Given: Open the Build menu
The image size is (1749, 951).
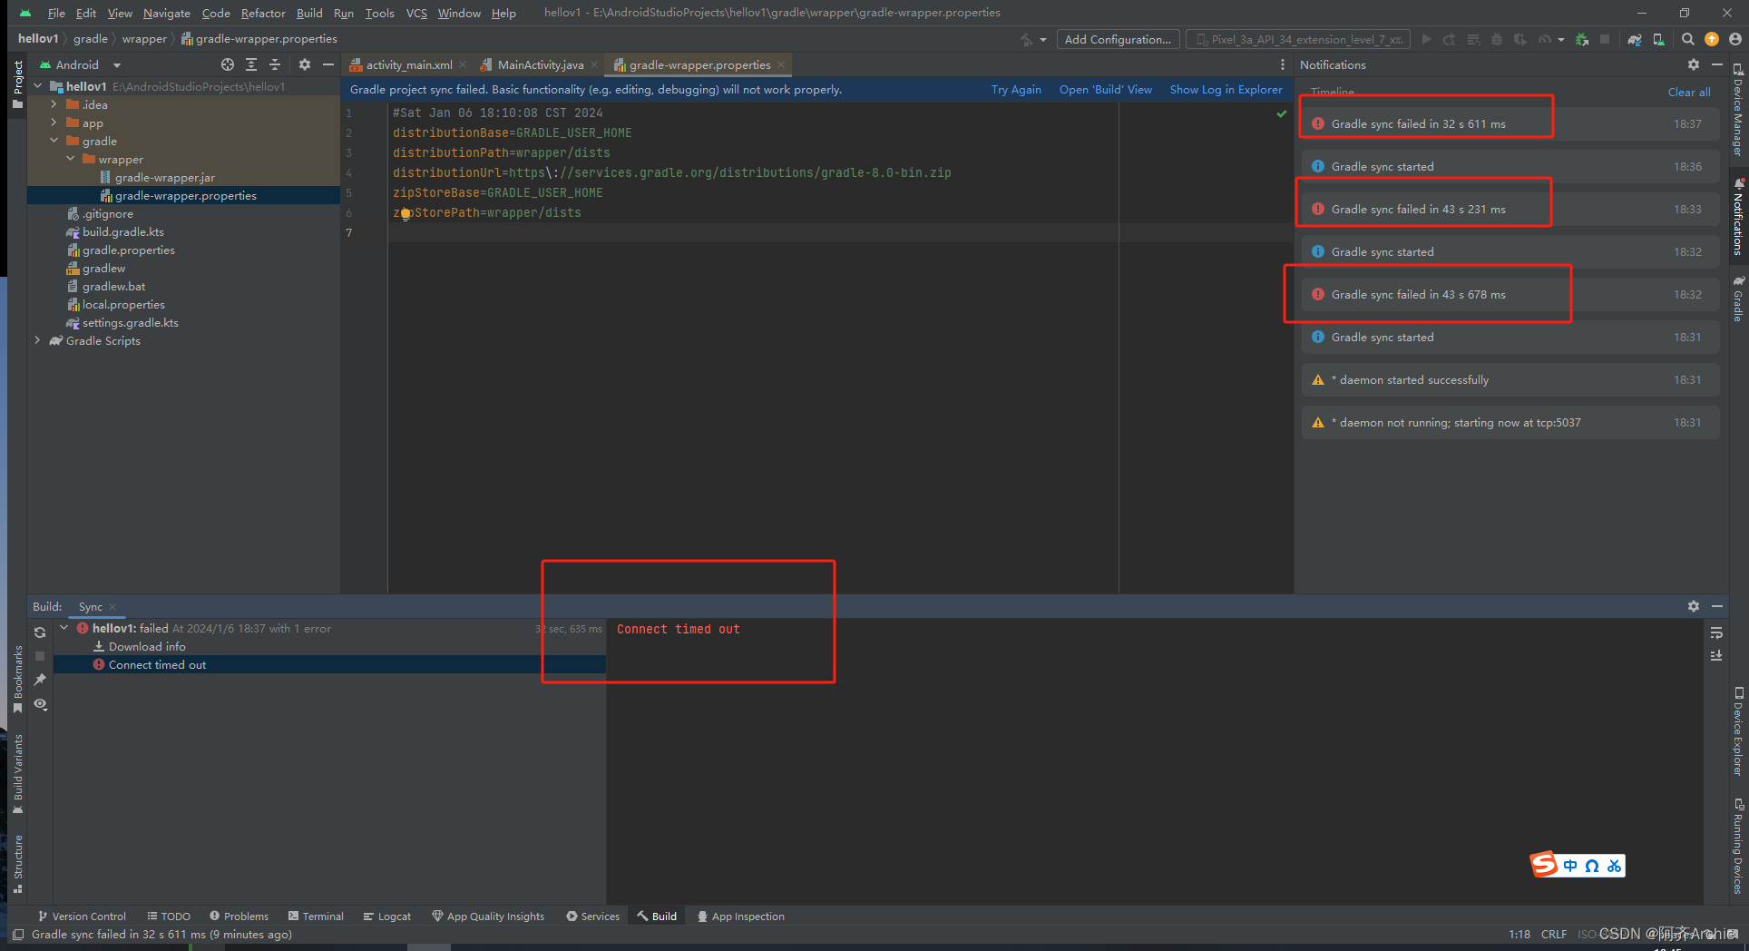Looking at the screenshot, I should (309, 13).
